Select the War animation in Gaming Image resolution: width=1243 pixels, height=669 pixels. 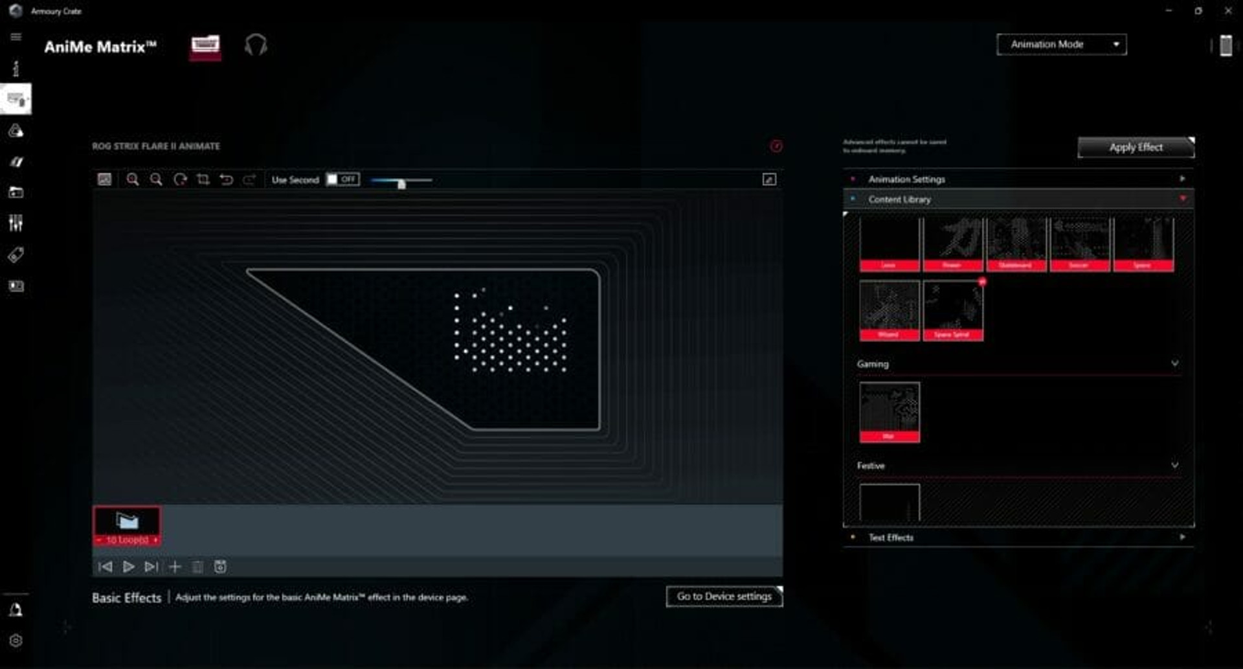(x=890, y=412)
